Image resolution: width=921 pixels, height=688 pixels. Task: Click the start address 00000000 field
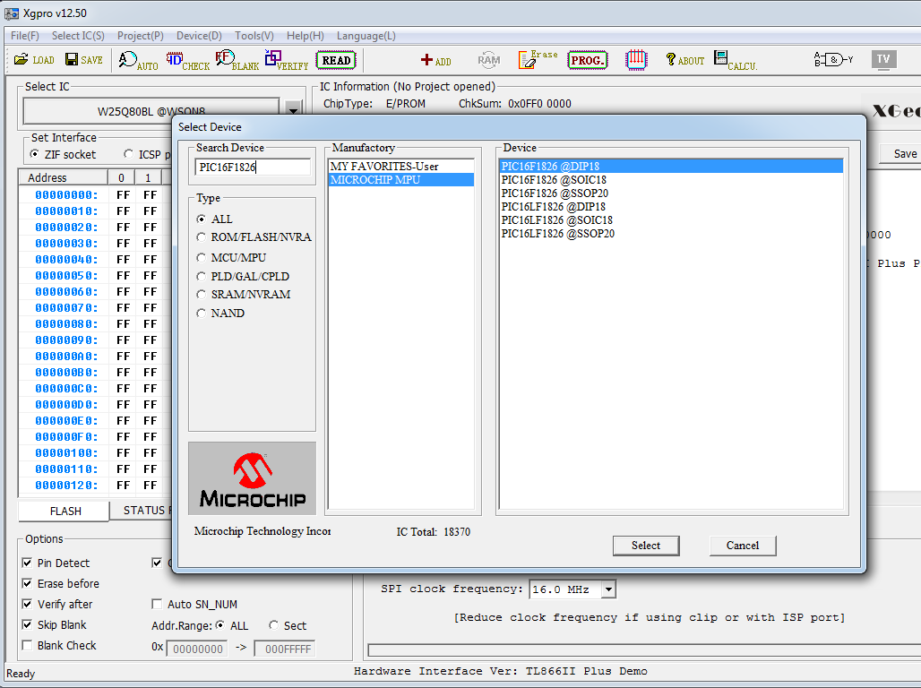tap(197, 649)
